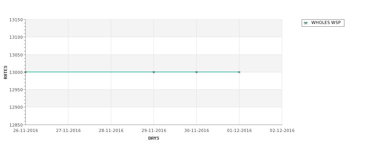The width and height of the screenshot is (379, 166).
Task: Click the RATES axis title
Action: coord(5,72)
